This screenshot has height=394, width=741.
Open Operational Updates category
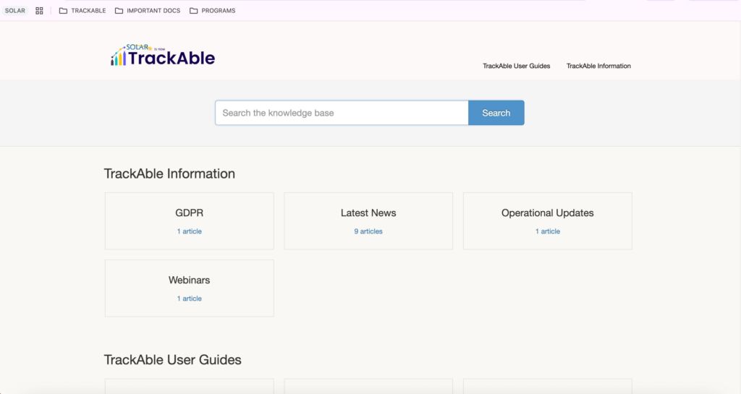point(547,220)
